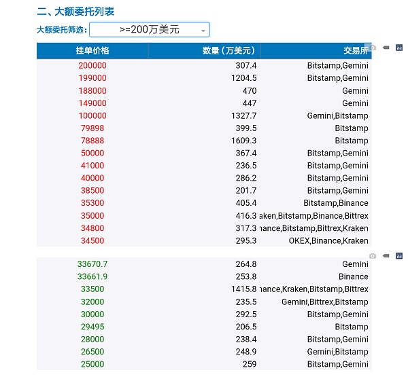Select the buy price 26500
The image size is (408, 381).
[92, 352]
